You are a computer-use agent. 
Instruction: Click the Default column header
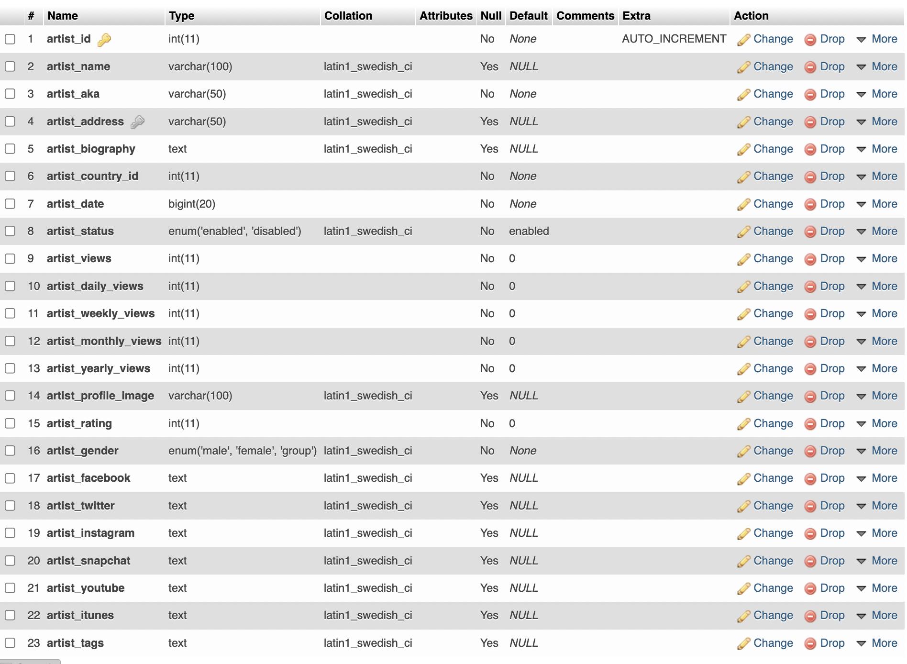coord(529,16)
